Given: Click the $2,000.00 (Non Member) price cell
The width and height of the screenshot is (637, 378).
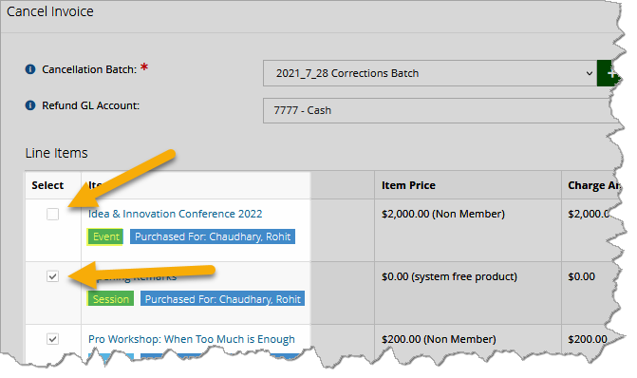Looking at the screenshot, I should tap(443, 214).
